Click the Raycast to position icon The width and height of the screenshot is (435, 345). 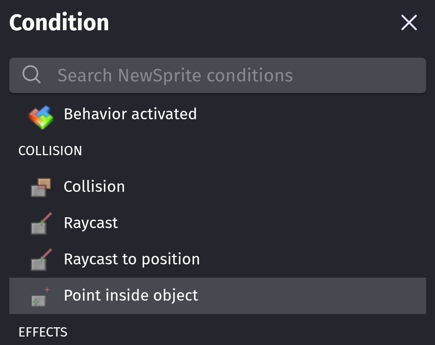(41, 260)
